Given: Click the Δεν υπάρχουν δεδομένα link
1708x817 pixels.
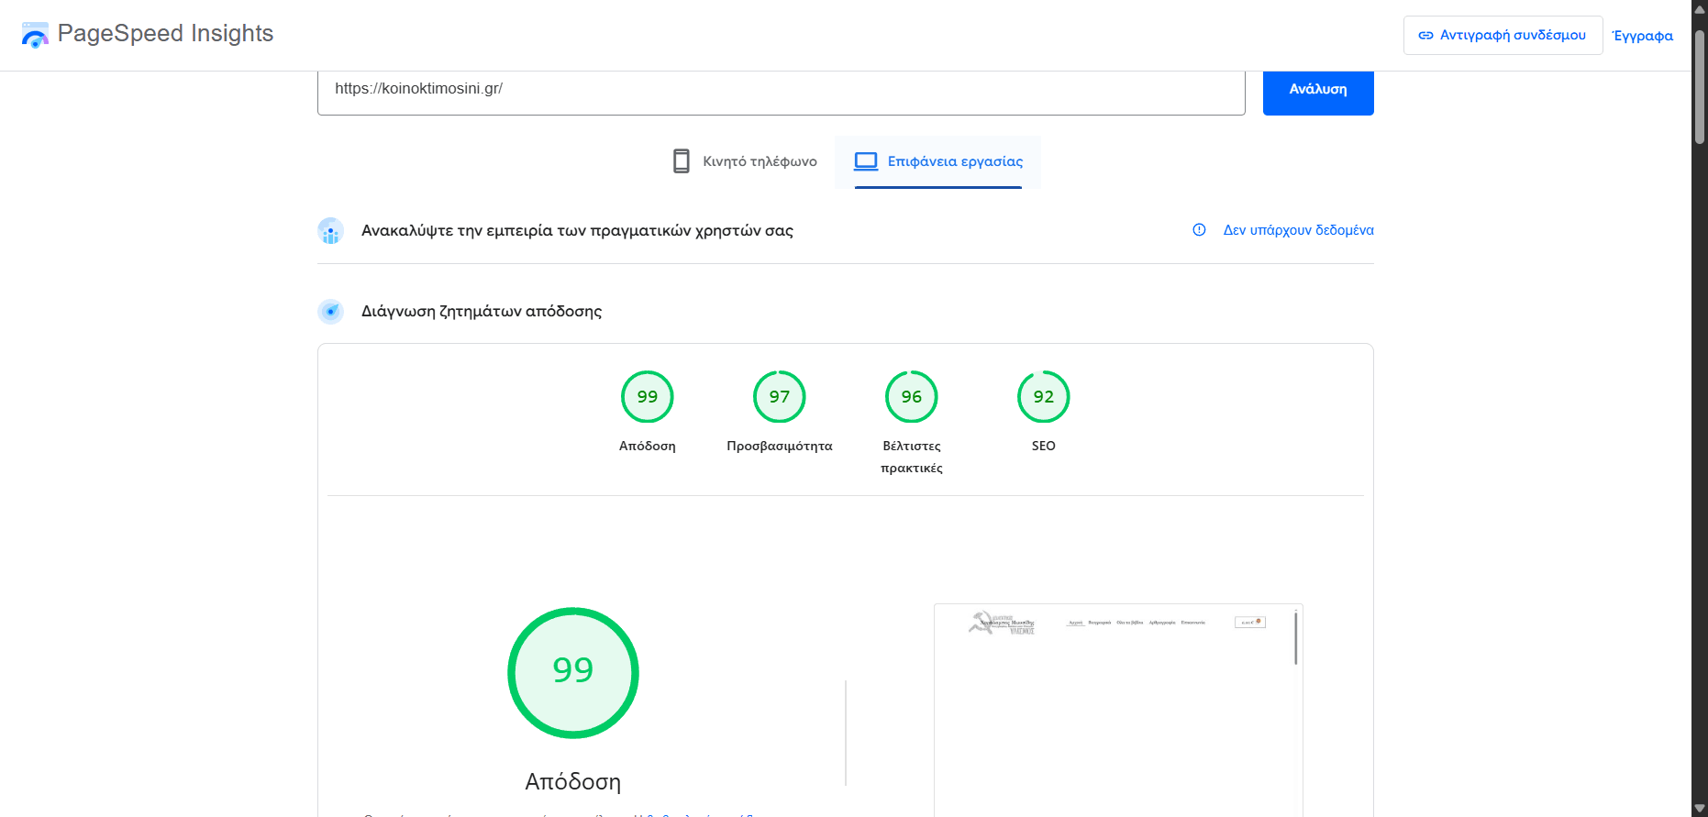Looking at the screenshot, I should (x=1298, y=230).
